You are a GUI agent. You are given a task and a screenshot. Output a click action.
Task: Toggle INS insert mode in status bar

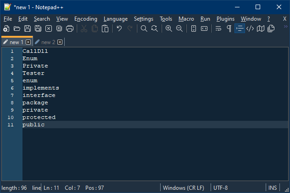pyautogui.click(x=273, y=188)
